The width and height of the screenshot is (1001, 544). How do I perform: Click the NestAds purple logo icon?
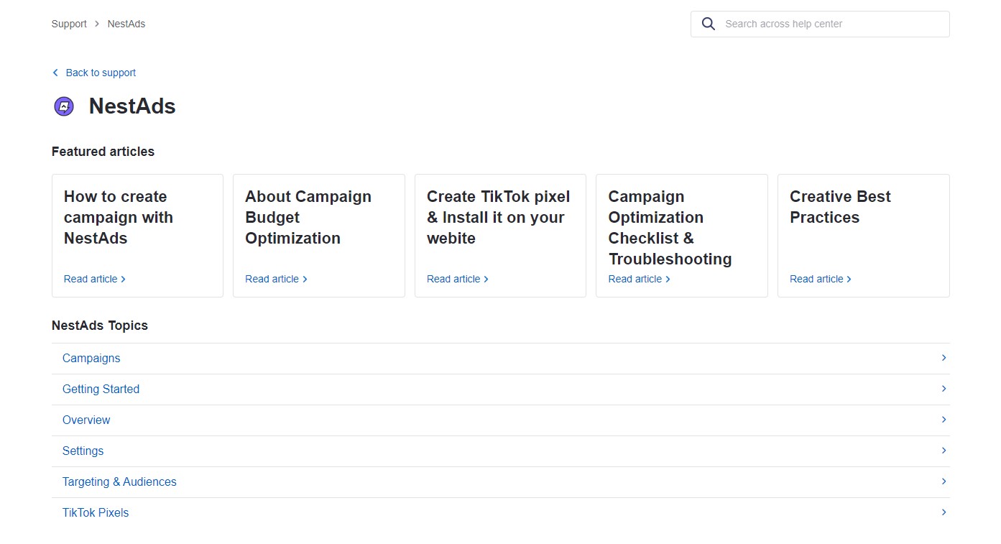pyautogui.click(x=64, y=106)
